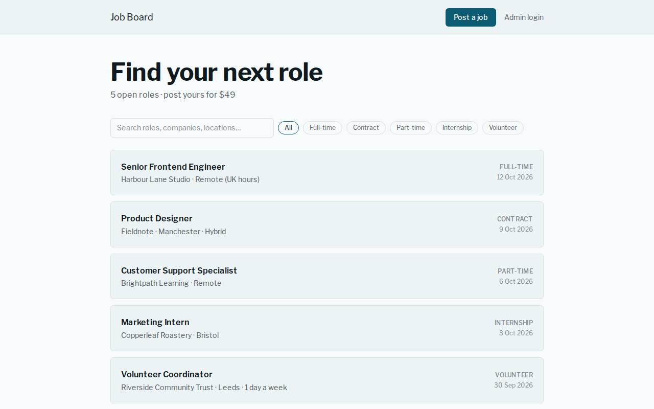654x409 pixels.
Task: Click Copperleaf Roastery · Bristol text
Action: click(x=170, y=335)
